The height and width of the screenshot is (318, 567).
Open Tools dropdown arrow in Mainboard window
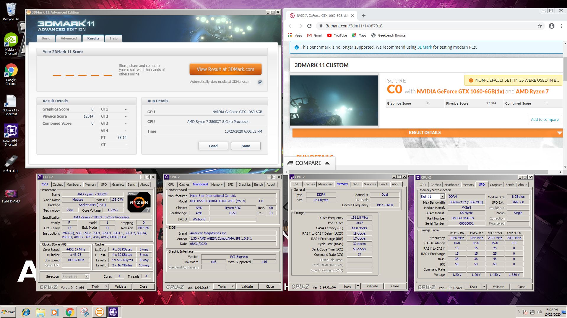(x=233, y=286)
